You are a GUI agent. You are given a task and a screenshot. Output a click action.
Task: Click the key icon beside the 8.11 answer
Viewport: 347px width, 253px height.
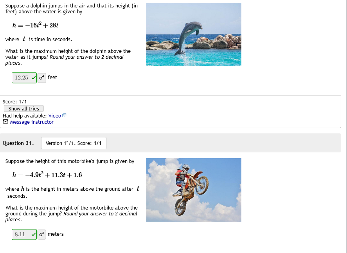[x=42, y=234]
